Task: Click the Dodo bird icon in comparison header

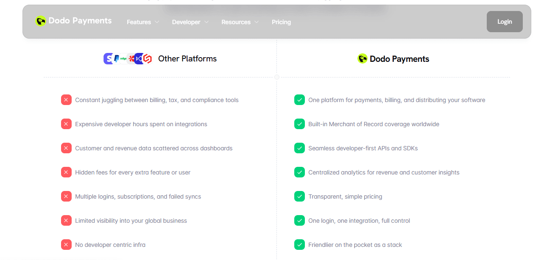Action: [362, 59]
